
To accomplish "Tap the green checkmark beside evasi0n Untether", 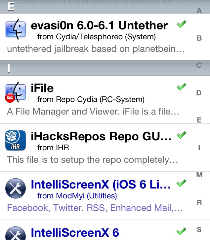I will click(181, 24).
